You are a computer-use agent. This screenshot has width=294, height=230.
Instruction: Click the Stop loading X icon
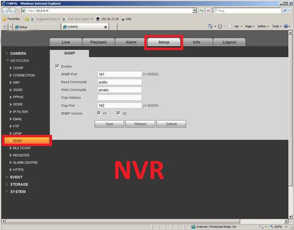pyautogui.click(x=208, y=11)
